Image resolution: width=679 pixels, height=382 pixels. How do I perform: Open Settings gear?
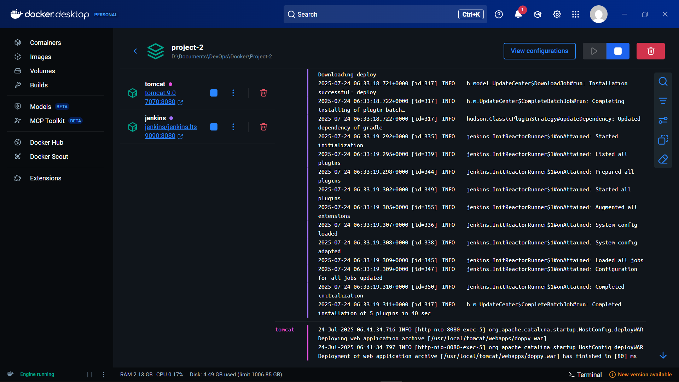point(557,15)
